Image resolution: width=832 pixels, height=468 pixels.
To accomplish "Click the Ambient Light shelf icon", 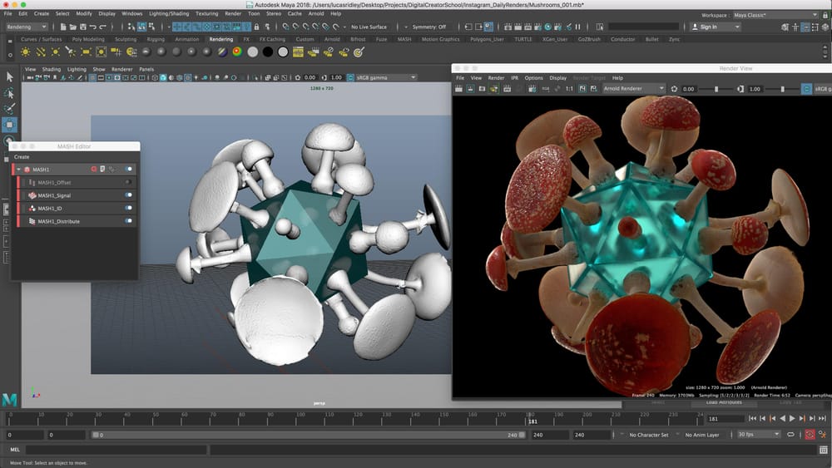I will [26, 52].
